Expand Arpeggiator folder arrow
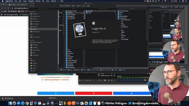 83,16
